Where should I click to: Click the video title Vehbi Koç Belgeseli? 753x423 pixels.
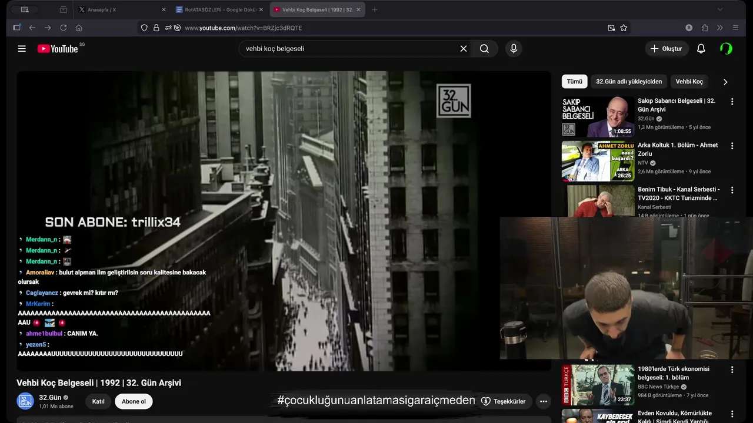pyautogui.click(x=99, y=382)
